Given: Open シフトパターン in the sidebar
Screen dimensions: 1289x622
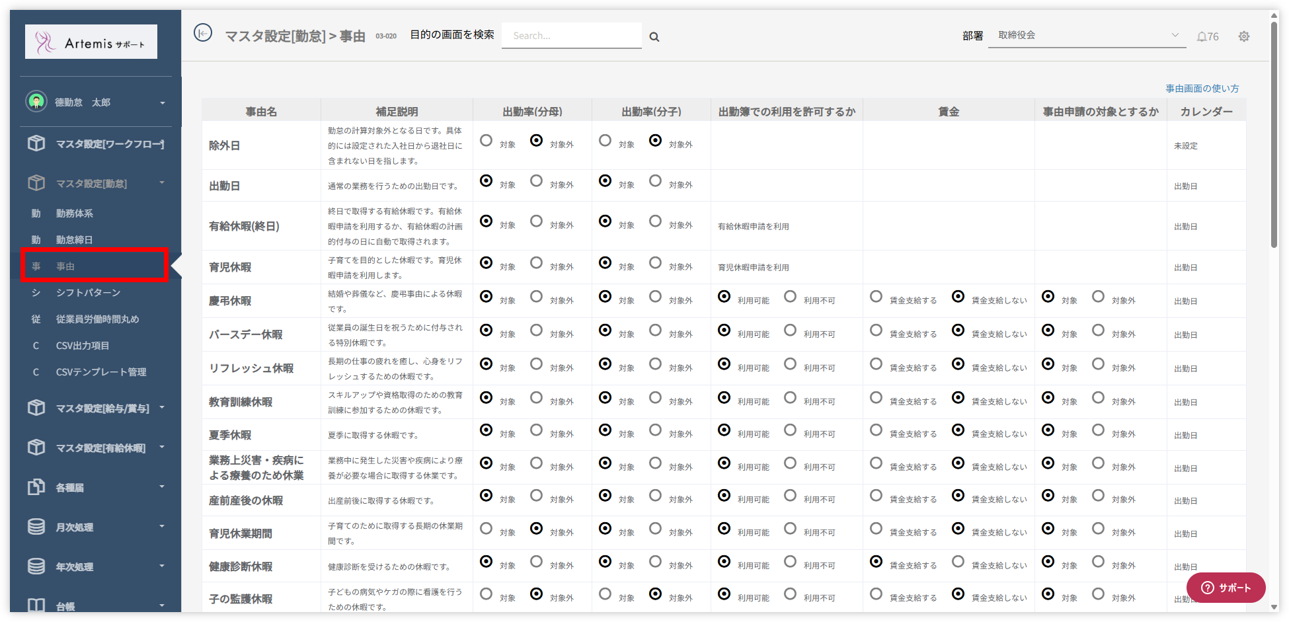Looking at the screenshot, I should coord(88,293).
